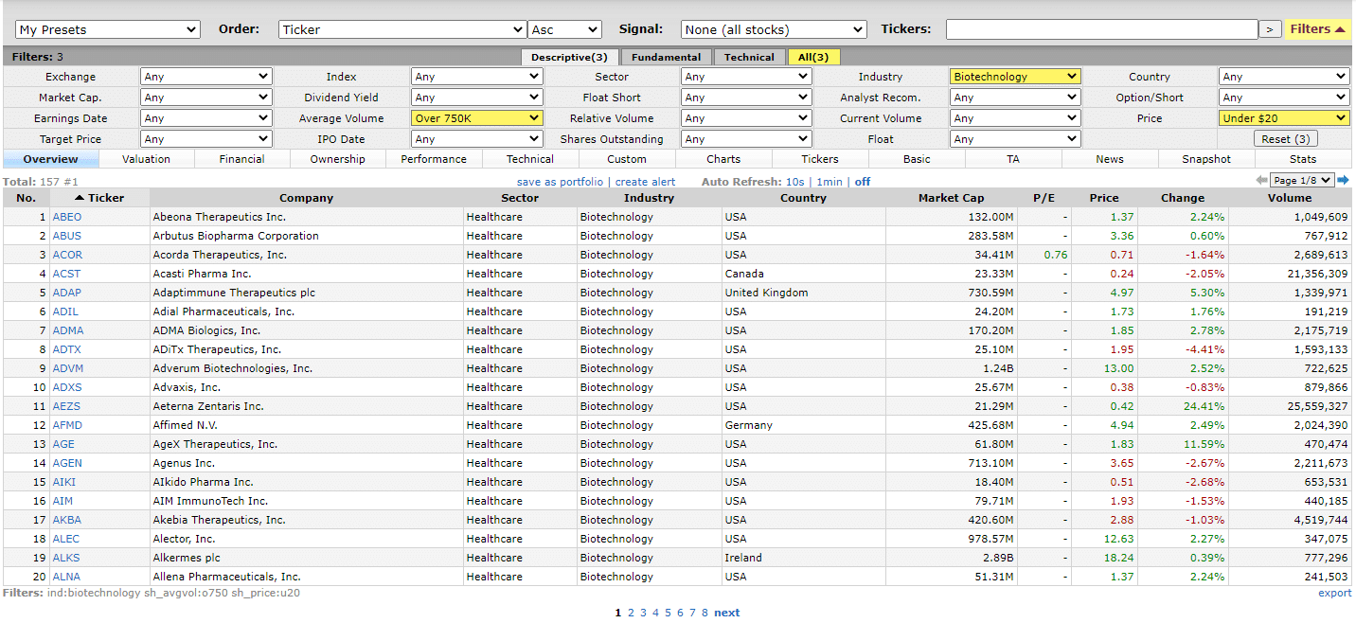Open the Dividend Yield filter dropdown
1356x623 pixels.
coord(477,98)
